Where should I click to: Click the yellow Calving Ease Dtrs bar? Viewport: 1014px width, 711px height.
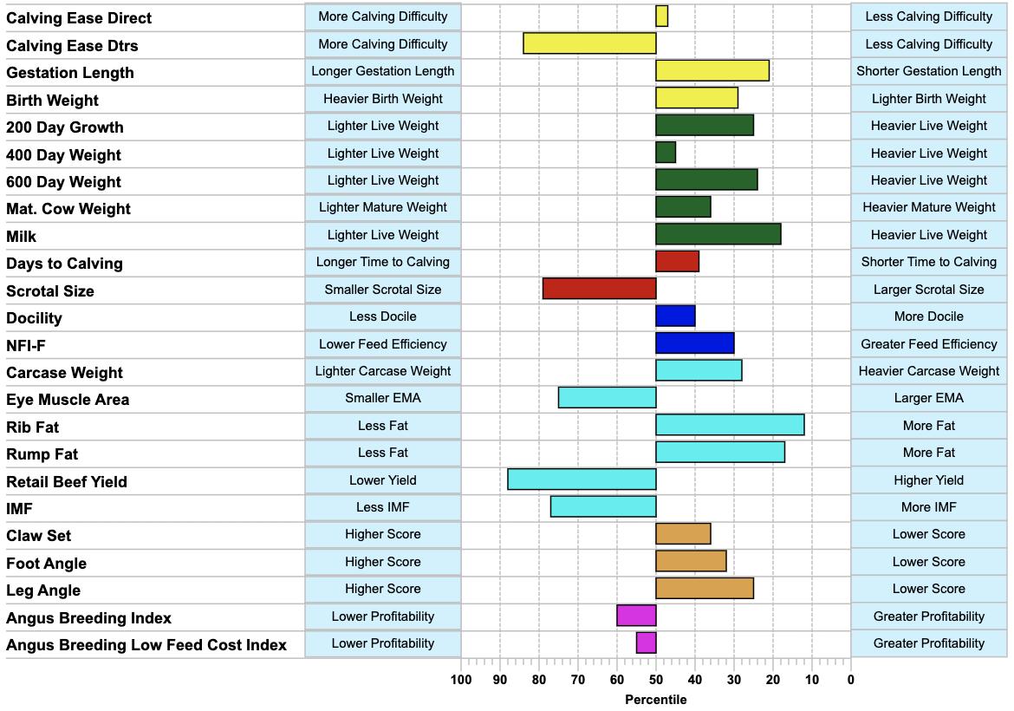pyautogui.click(x=590, y=43)
